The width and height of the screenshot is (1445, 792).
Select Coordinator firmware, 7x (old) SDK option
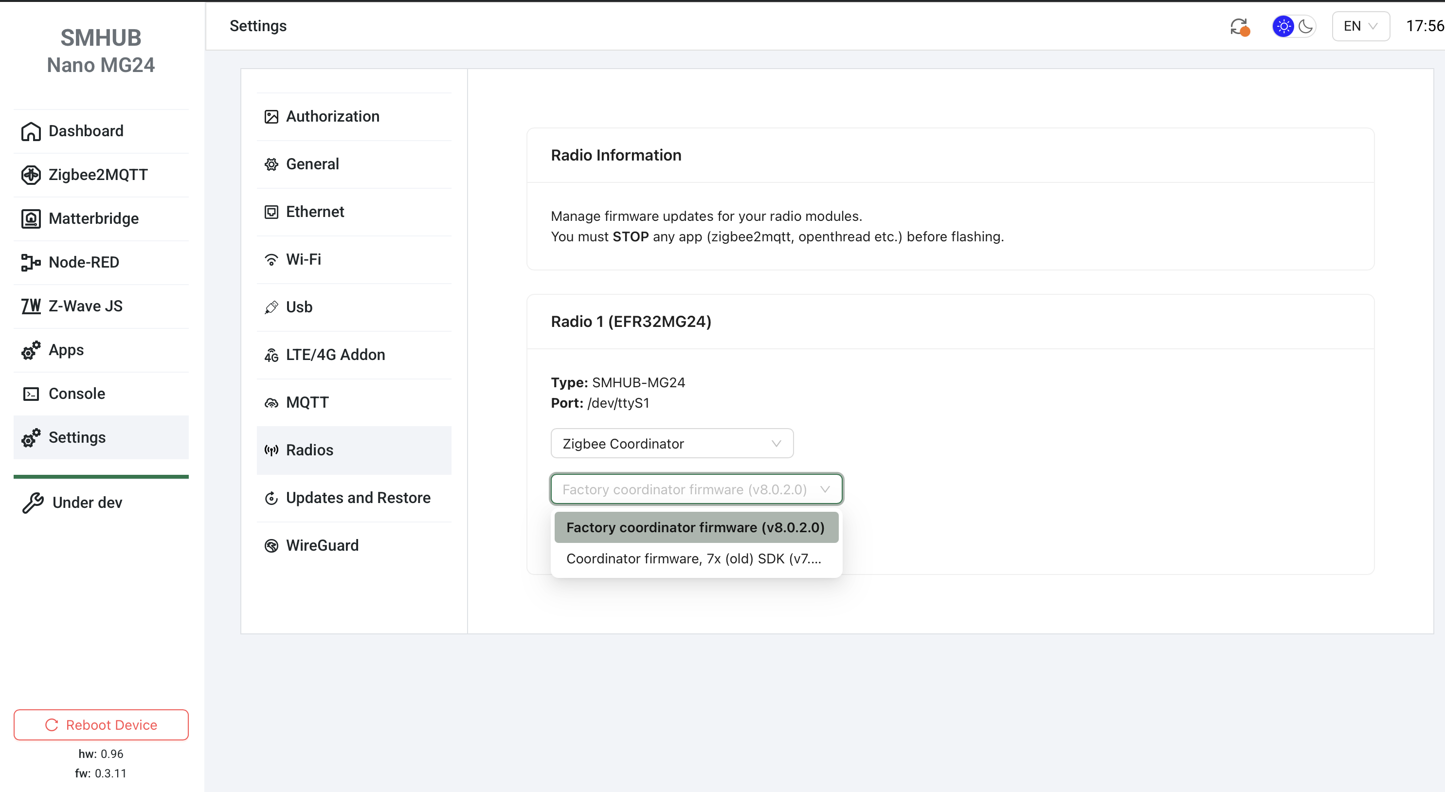point(696,558)
